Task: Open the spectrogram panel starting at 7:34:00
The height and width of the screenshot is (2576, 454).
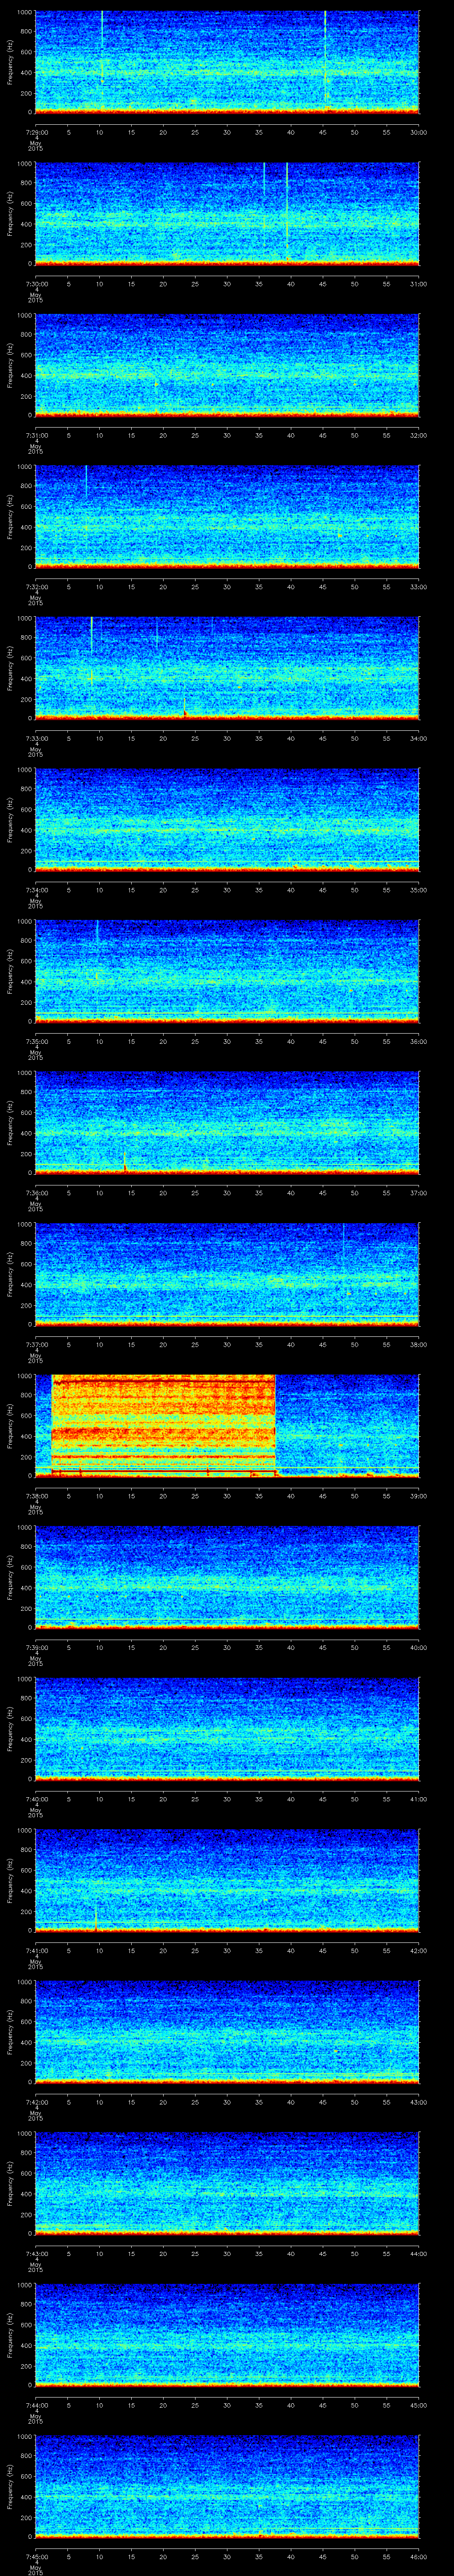Action: pos(227,819)
